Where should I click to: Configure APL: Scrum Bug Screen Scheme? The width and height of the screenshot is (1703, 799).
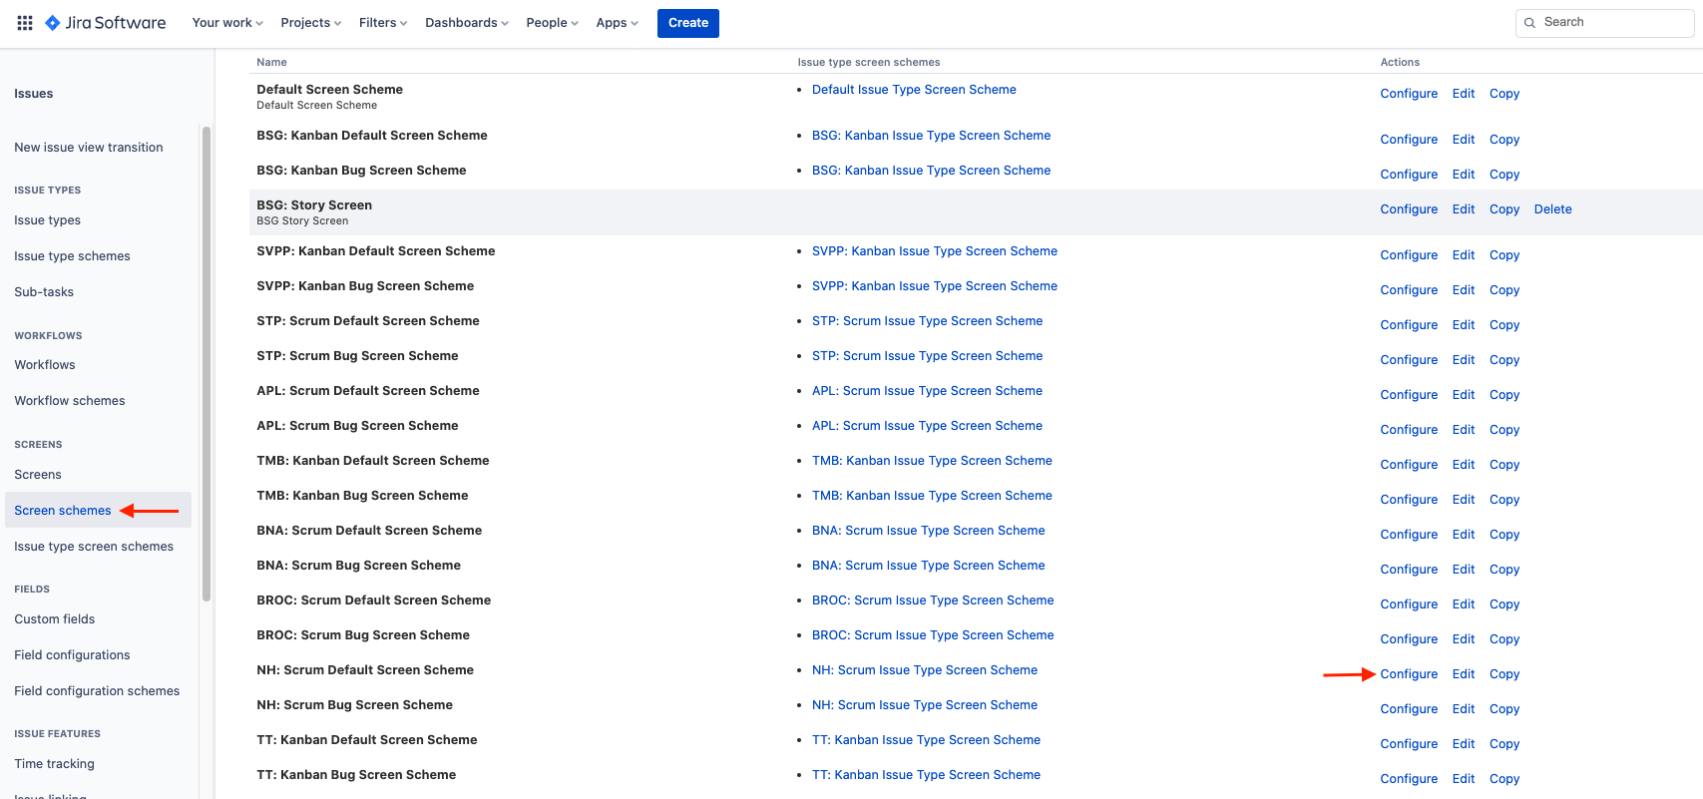pyautogui.click(x=1409, y=430)
